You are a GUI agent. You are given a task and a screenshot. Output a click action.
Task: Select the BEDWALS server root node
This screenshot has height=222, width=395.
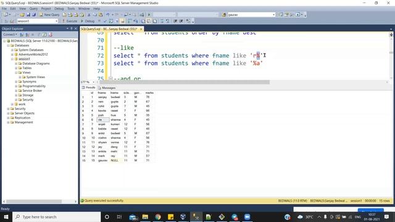(x=44, y=41)
